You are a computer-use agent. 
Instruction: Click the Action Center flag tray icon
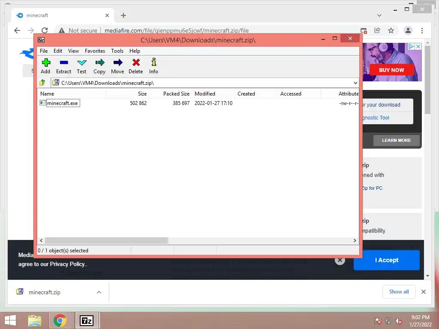pos(378,321)
